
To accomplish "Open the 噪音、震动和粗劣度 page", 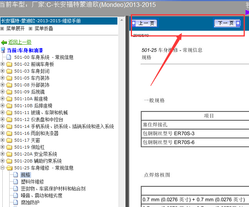I will point(41,195).
